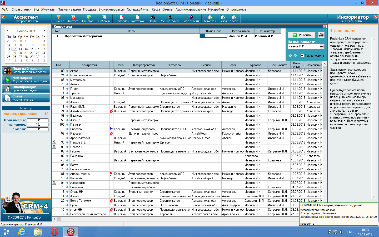Image resolution: width=379 pixels, height=237 pixels.
Task: Click the Регион column header
Action: [206, 65]
